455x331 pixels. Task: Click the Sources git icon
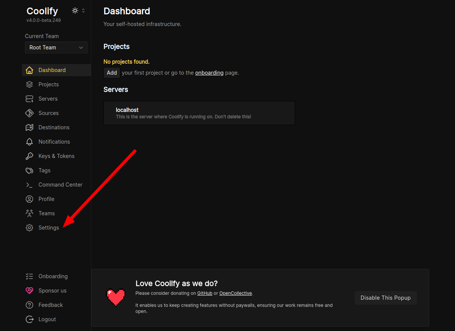click(x=29, y=113)
